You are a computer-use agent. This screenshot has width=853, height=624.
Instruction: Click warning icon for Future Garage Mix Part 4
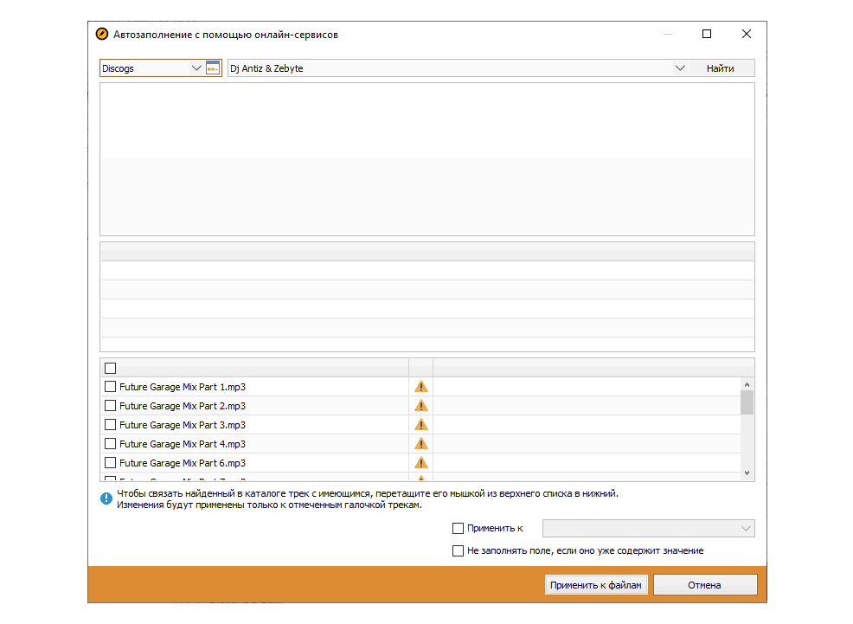coord(420,444)
